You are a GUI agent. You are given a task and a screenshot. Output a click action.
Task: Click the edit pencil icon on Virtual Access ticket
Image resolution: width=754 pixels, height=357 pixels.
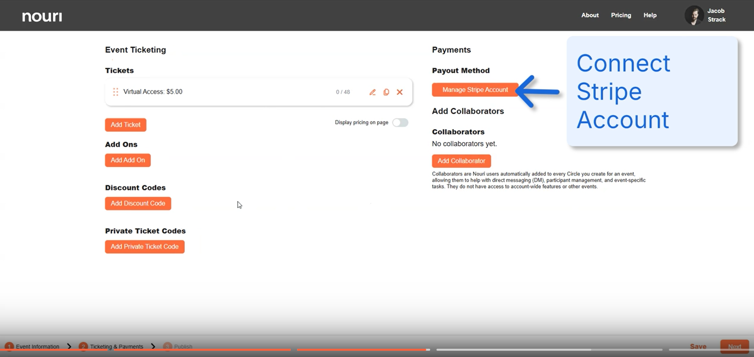372,92
